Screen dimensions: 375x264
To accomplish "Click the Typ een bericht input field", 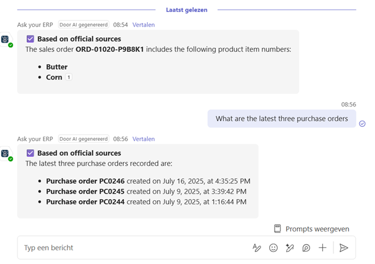I will coord(134,248).
